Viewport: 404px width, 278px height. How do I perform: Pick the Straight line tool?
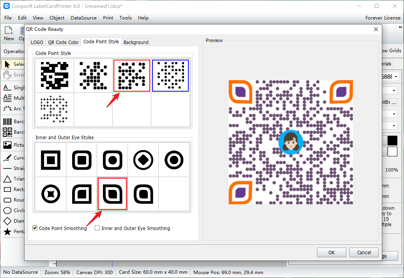13,168
